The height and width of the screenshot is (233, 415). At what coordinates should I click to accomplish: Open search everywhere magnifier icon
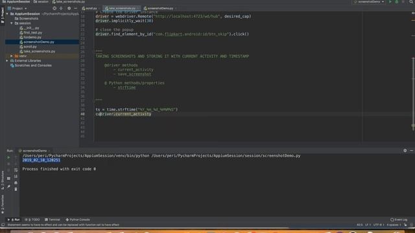412,2
